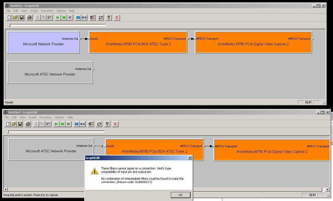
Task: Open Graph menu in lower GraphEdit window
Action: tap(33, 117)
